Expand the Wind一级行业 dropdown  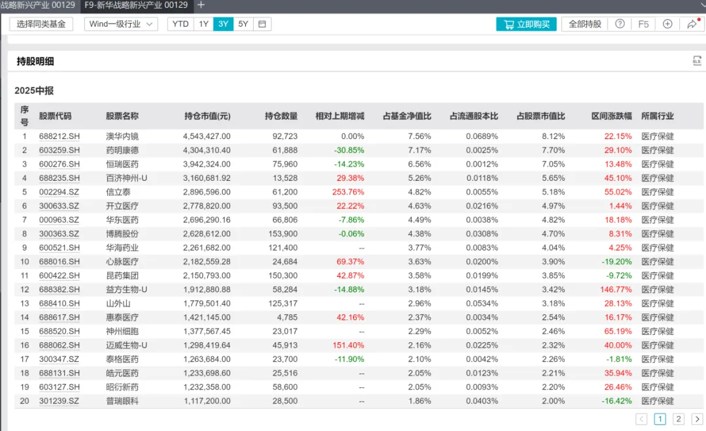point(121,24)
